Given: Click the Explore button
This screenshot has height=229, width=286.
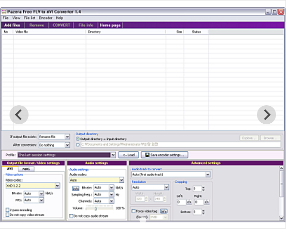Looking at the screenshot, I should [250, 138].
